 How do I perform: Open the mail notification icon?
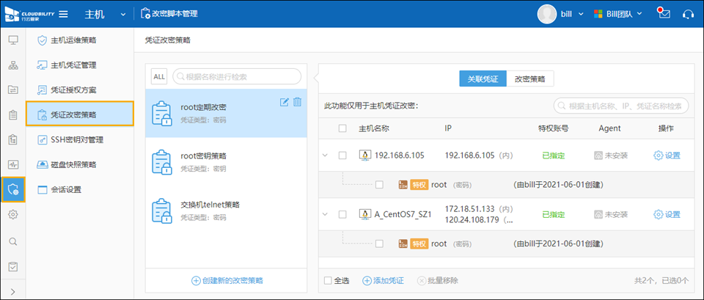point(664,14)
